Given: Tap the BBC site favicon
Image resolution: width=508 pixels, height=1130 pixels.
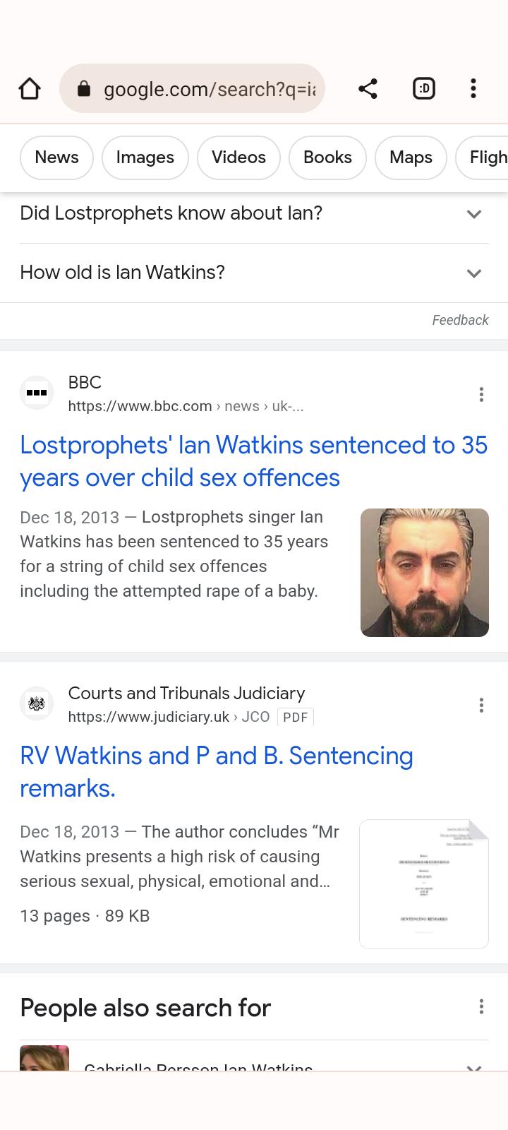Looking at the screenshot, I should pyautogui.click(x=37, y=393).
